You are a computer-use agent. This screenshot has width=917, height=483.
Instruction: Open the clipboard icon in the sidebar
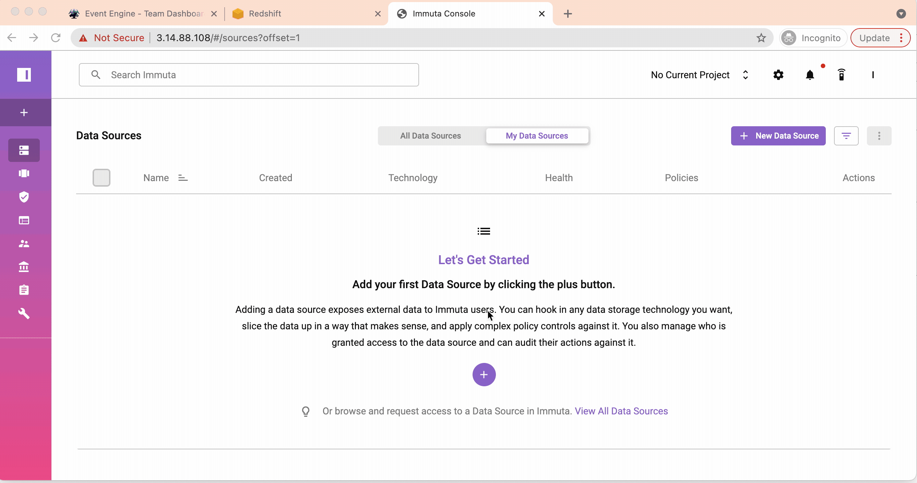(24, 290)
